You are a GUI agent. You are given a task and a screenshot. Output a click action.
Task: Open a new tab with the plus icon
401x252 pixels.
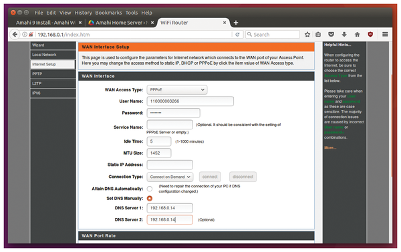236,23
